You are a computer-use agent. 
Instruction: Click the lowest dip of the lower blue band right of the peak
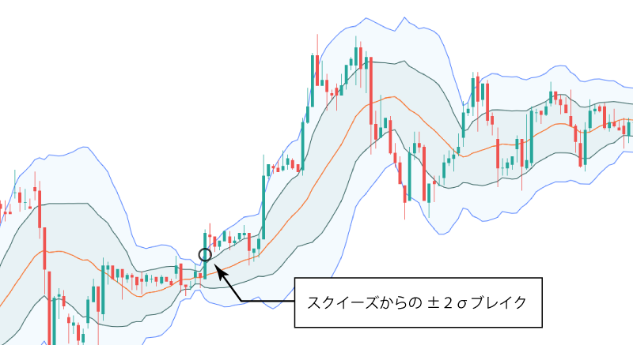coord(442,233)
